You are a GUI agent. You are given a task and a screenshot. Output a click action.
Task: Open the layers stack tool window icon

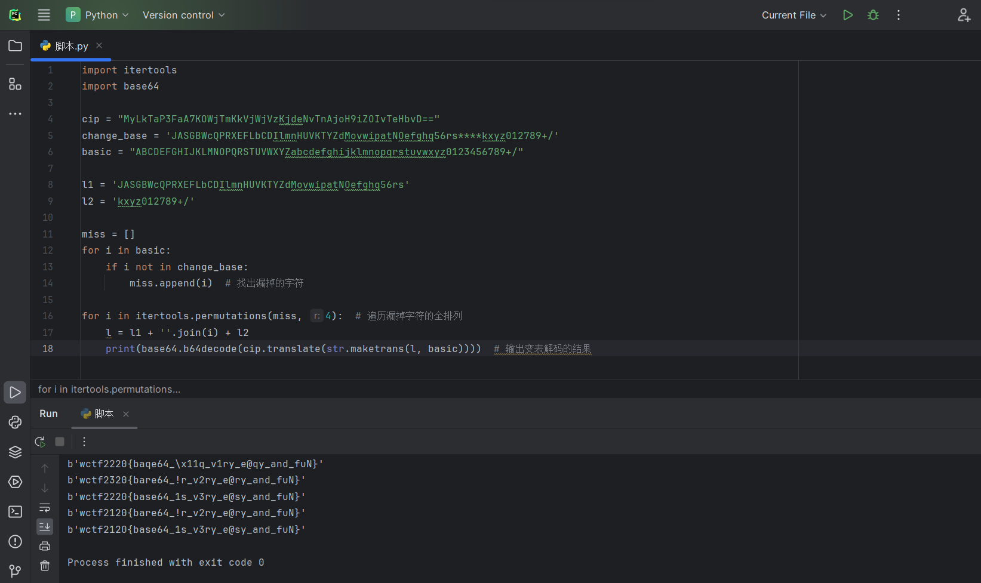pyautogui.click(x=16, y=452)
